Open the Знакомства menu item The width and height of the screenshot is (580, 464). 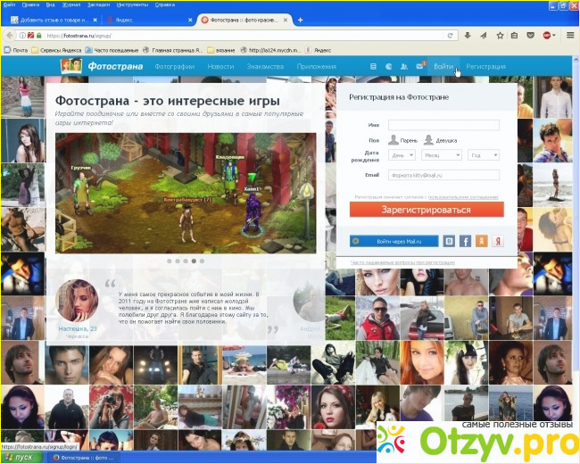point(265,67)
